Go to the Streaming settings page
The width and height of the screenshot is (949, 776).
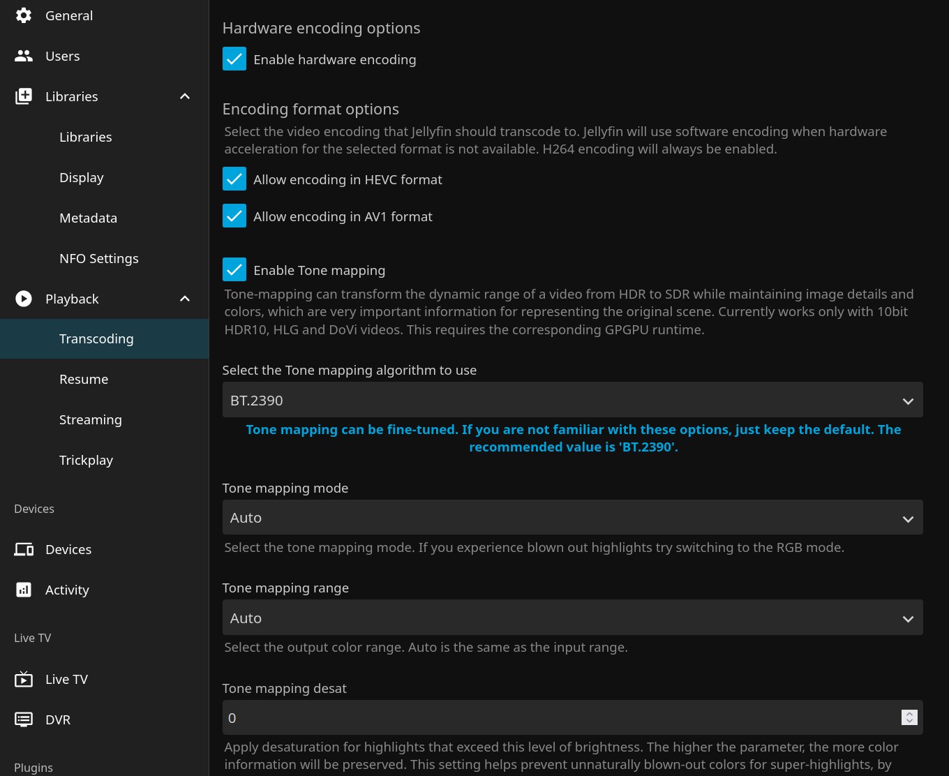(91, 419)
